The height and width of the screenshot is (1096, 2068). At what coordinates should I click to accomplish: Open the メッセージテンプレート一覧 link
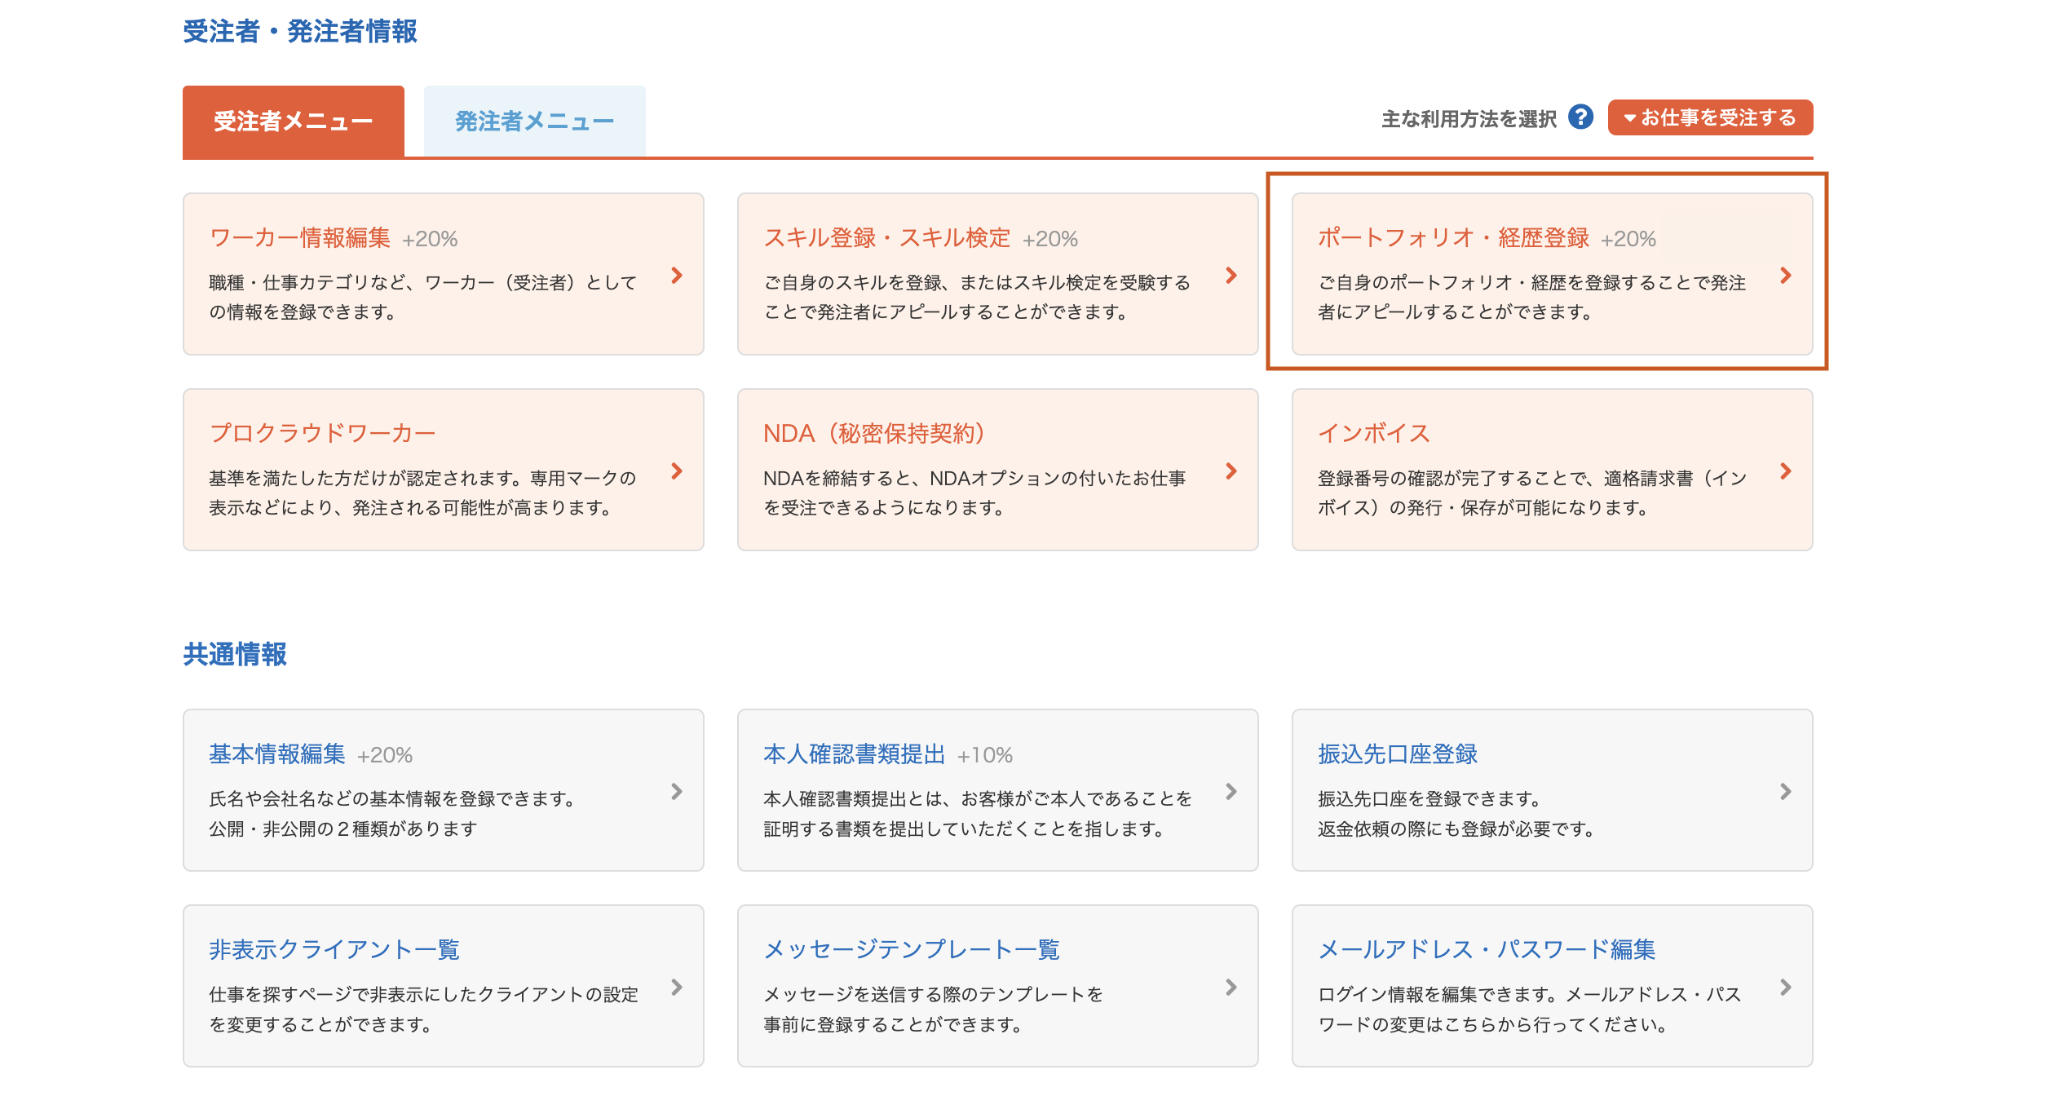coord(912,949)
